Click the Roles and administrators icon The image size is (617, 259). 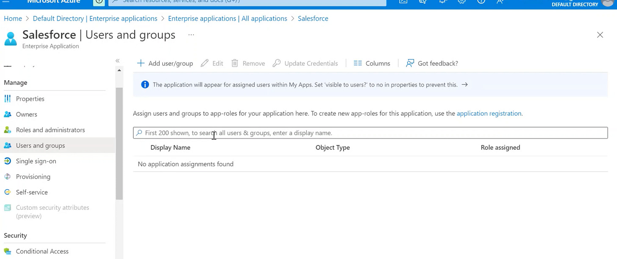click(8, 130)
